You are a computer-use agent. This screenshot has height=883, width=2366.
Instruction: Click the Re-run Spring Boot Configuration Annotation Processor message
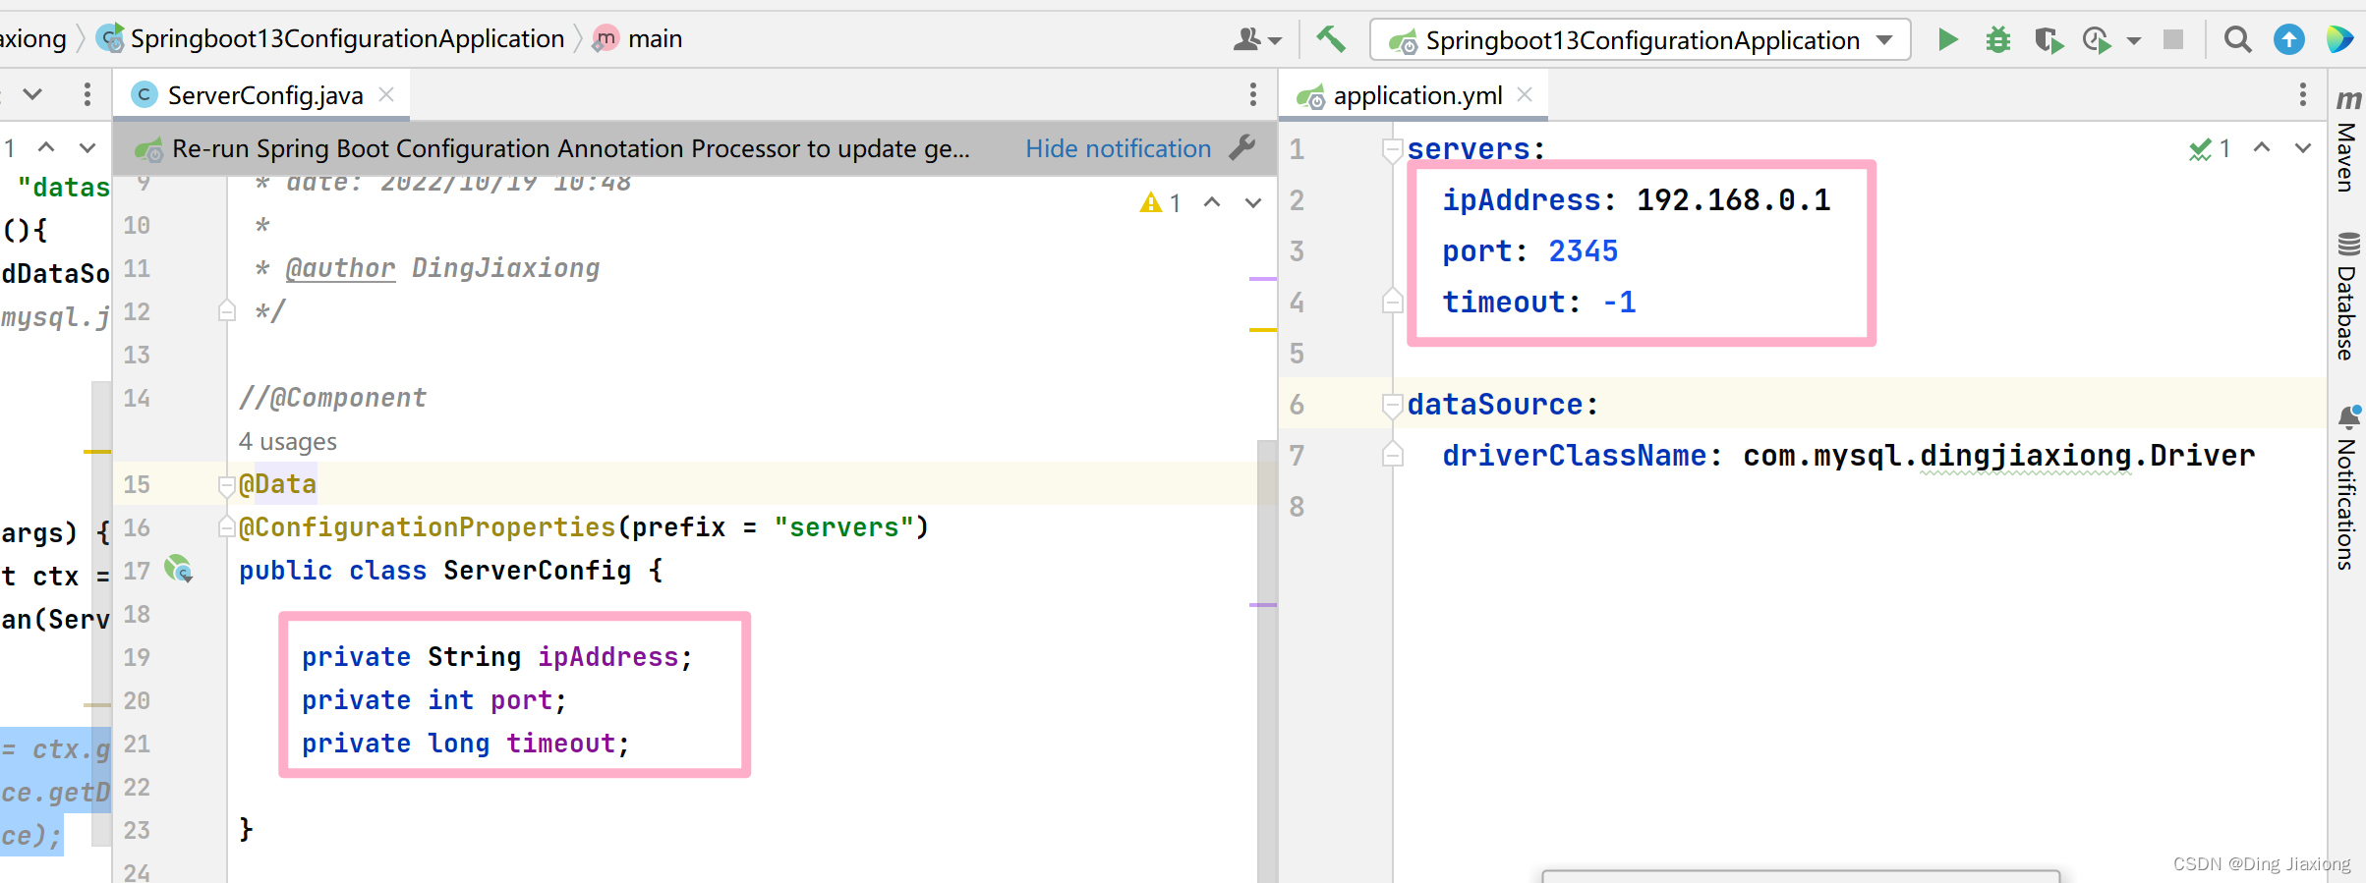[x=570, y=148]
